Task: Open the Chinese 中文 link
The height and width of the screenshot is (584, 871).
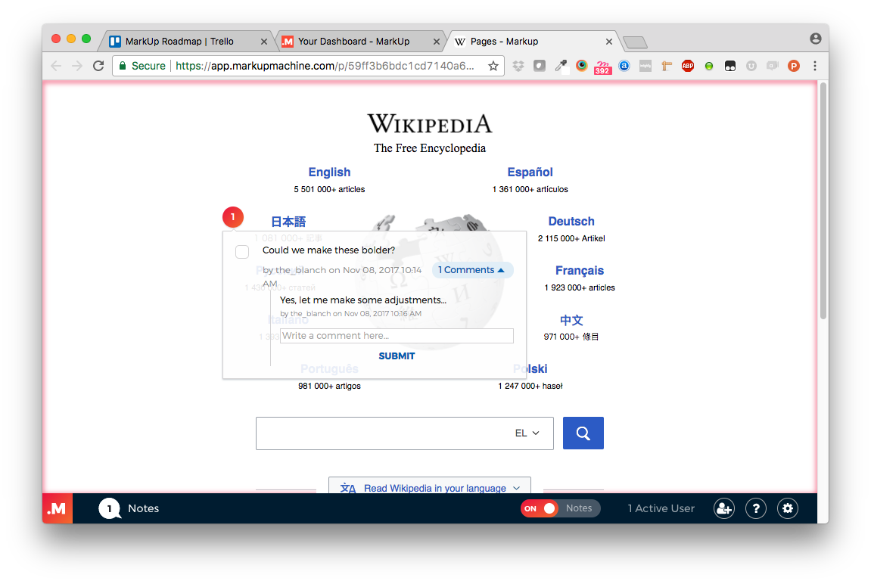Action: (571, 320)
